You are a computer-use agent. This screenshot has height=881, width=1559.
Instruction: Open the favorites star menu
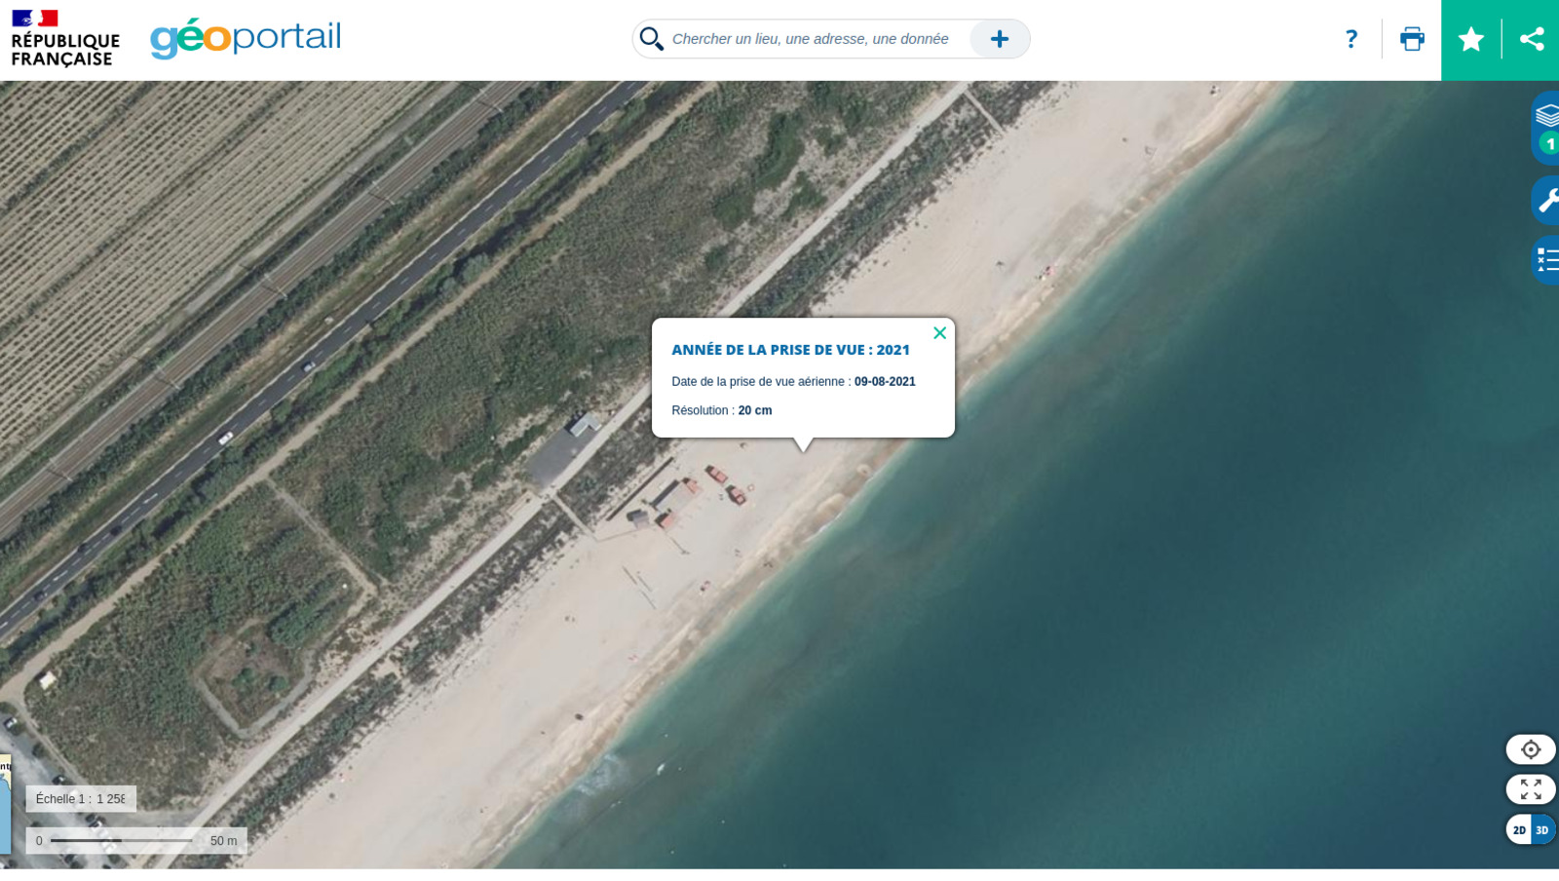click(x=1471, y=39)
